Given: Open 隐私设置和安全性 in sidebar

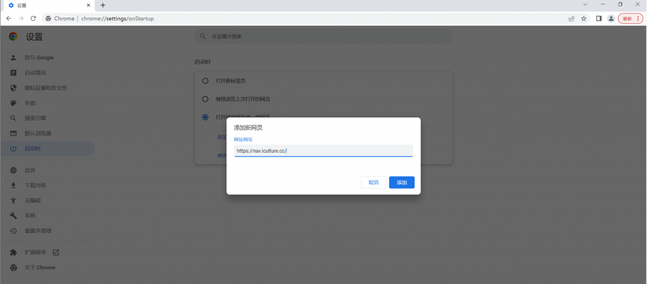Looking at the screenshot, I should 45,88.
